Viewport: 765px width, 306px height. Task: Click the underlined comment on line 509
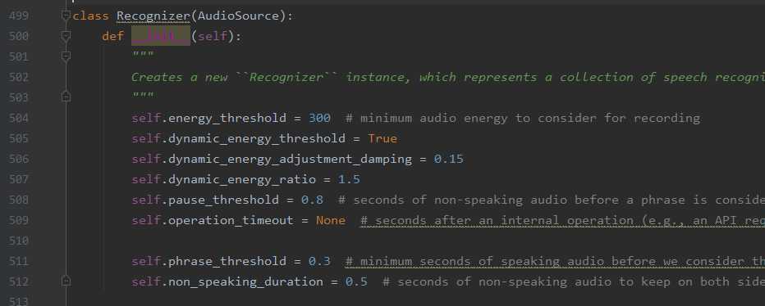562,220
